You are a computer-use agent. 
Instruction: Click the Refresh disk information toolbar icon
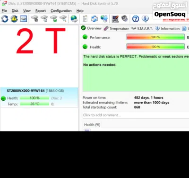(5, 19)
